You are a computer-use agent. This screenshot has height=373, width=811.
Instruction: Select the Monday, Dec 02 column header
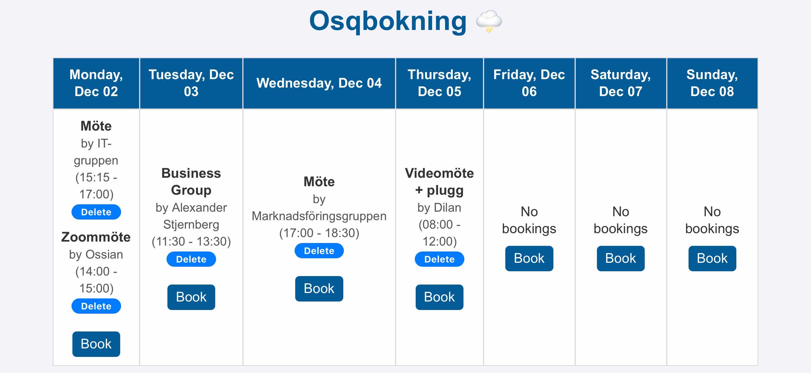click(x=96, y=83)
